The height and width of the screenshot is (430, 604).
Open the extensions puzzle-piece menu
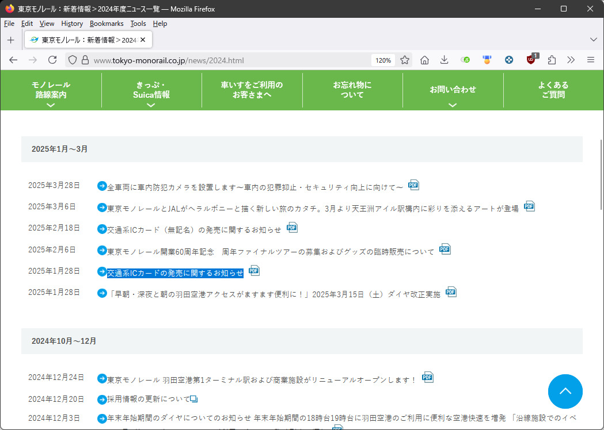[552, 60]
